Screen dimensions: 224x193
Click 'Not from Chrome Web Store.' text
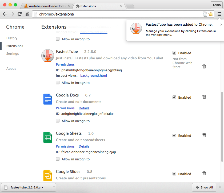182,63
